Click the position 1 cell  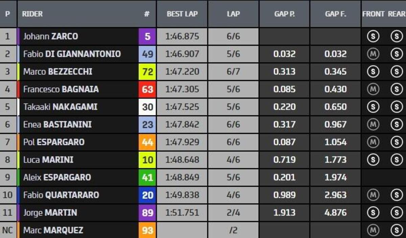click(x=8, y=36)
